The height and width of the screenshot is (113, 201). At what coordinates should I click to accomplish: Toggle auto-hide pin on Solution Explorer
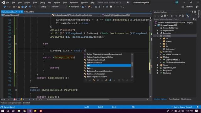click(193, 12)
